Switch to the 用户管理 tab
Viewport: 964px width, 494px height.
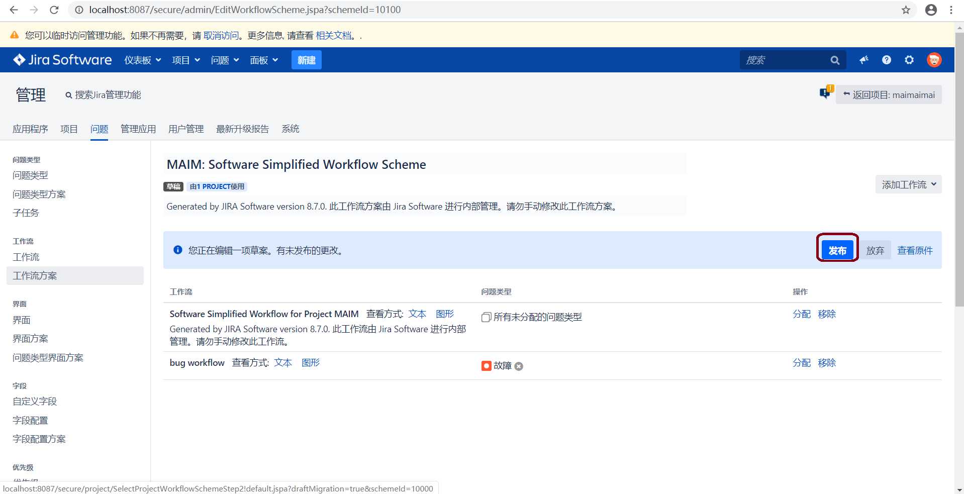coord(186,129)
